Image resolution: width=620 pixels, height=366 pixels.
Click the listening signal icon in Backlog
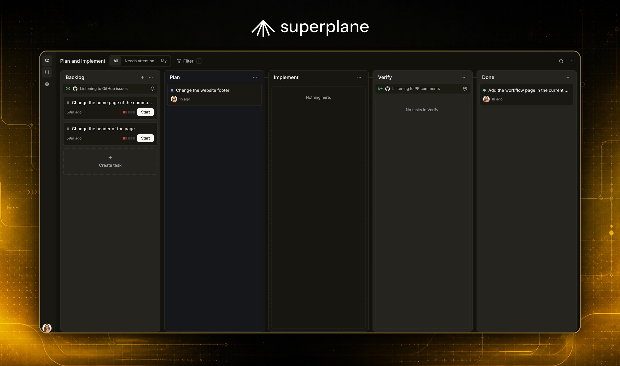tap(68, 89)
